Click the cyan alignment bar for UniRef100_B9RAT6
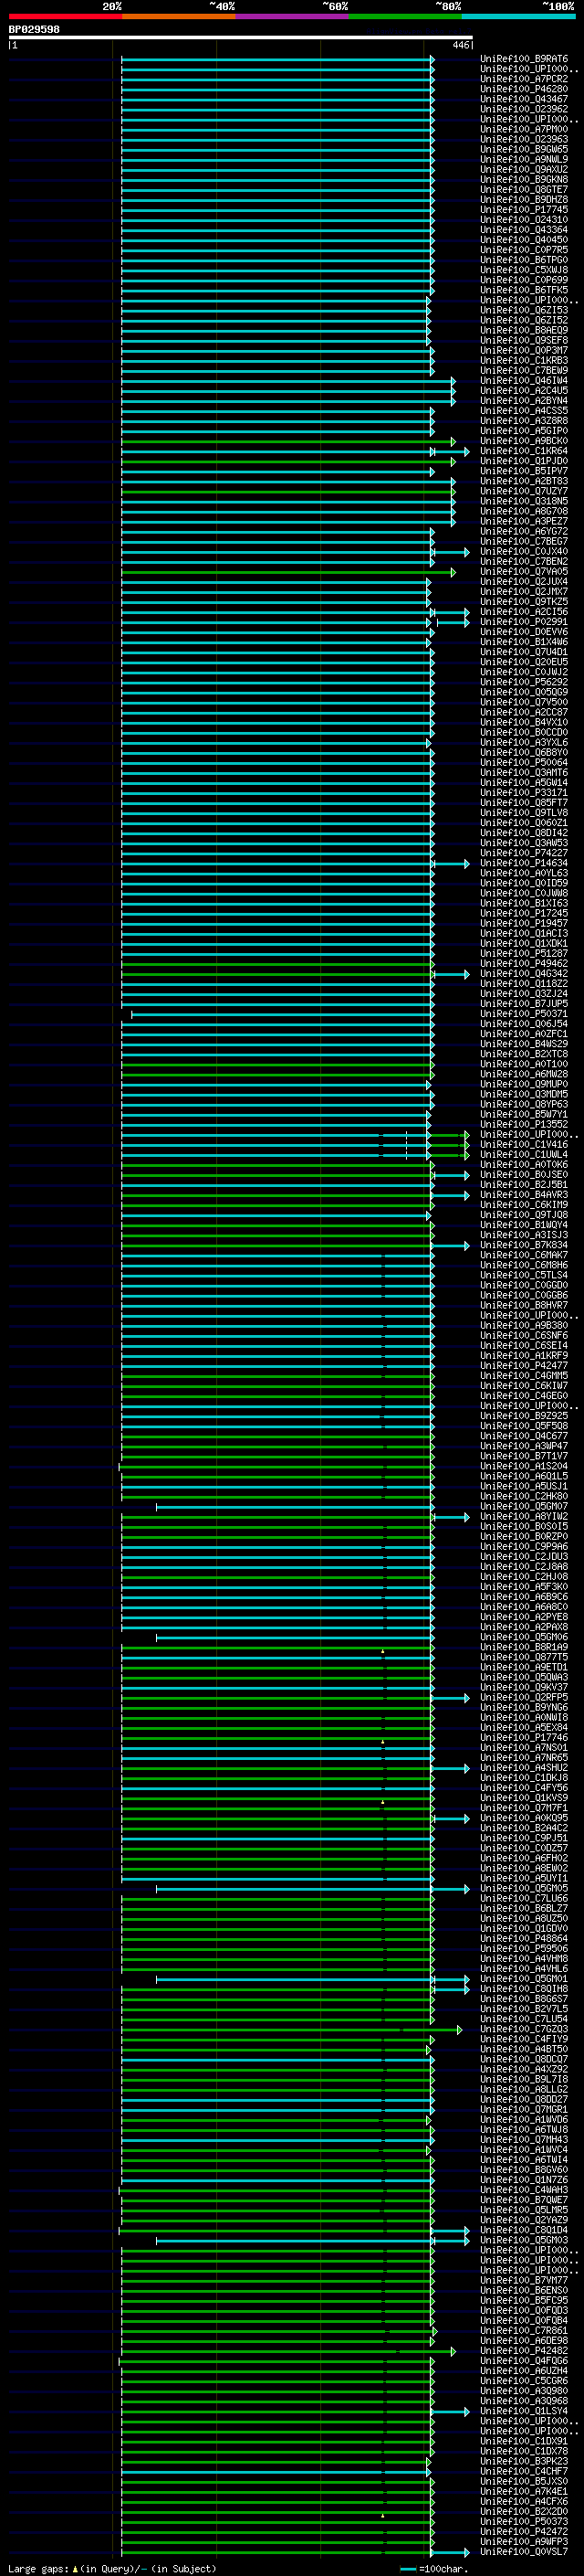Image resolution: width=584 pixels, height=2576 pixels. point(277,60)
